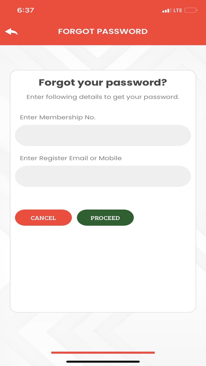Tap the "Enter following details" instruction text
Screen dimensions: 206x366
(103, 97)
